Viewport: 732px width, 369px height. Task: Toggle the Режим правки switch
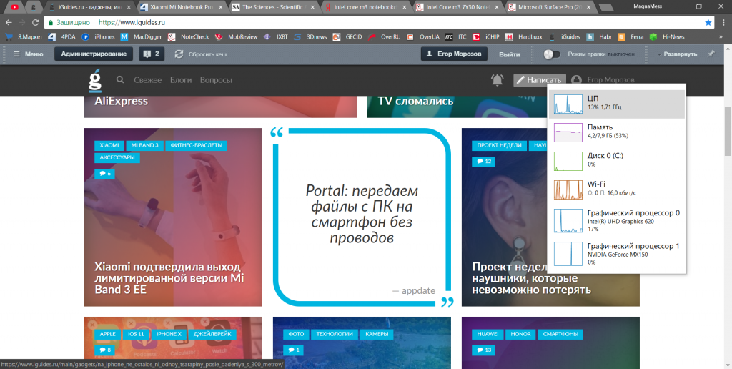pos(552,54)
